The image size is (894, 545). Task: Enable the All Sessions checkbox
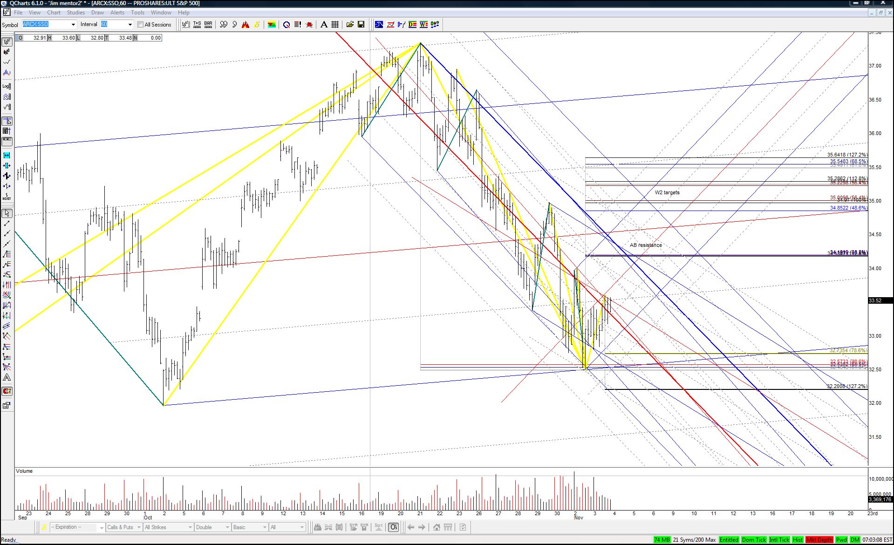click(x=140, y=25)
